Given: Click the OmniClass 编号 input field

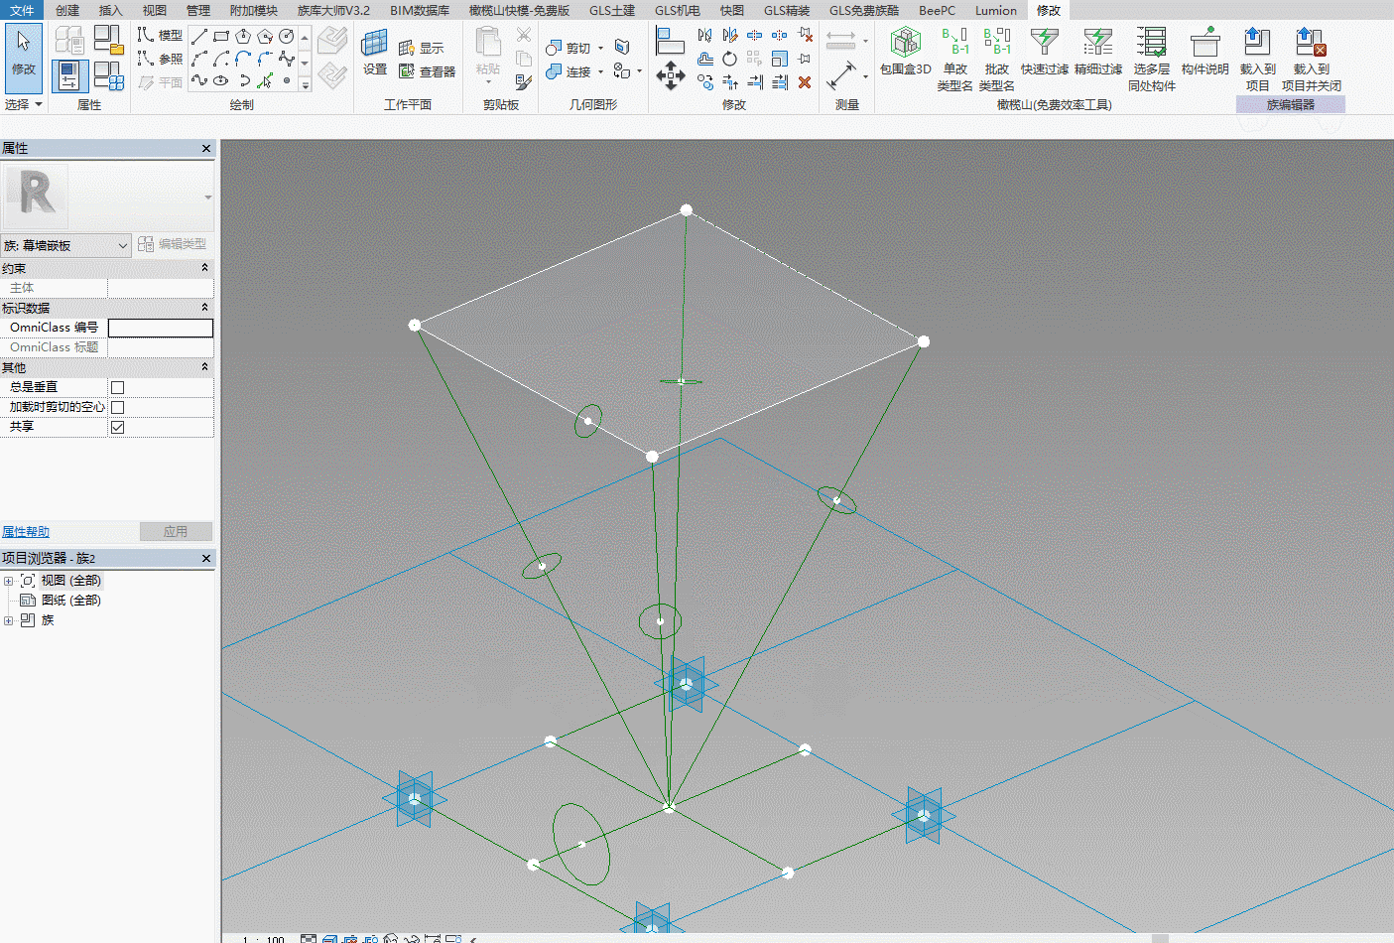Looking at the screenshot, I should (161, 328).
